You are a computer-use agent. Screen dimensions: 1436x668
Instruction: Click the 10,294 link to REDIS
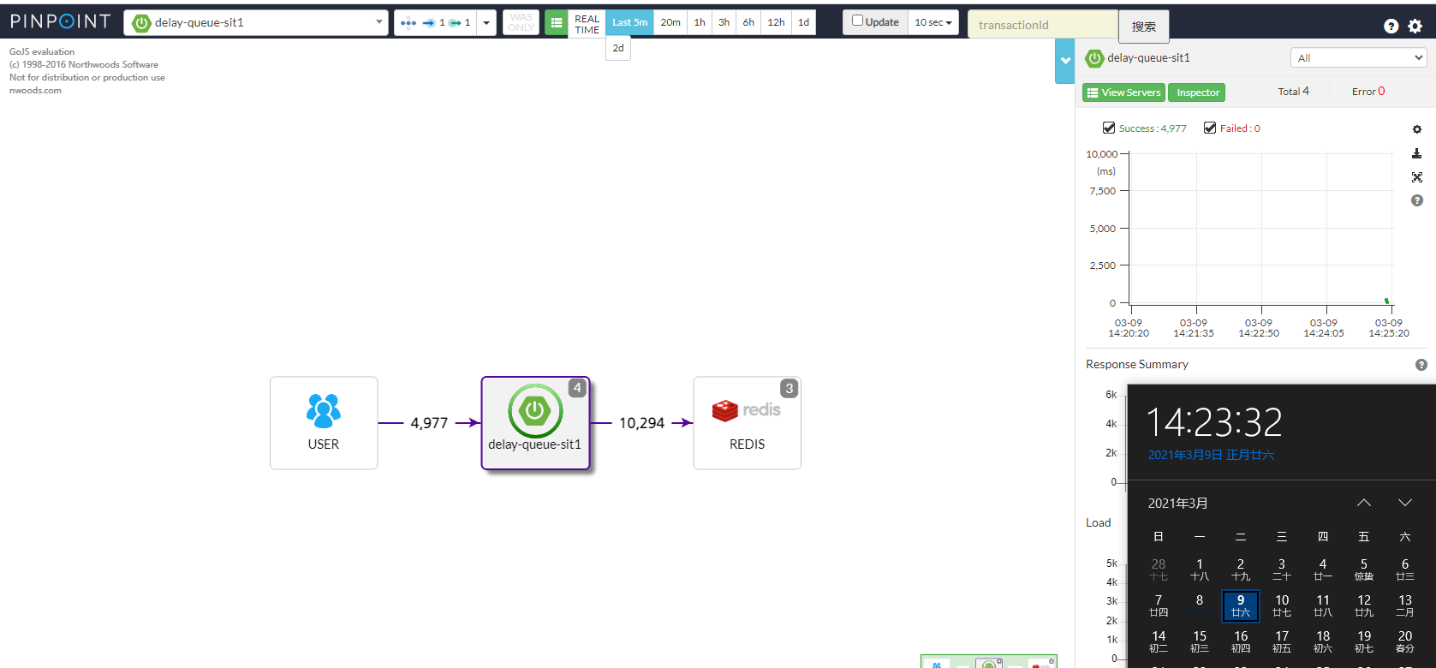[641, 423]
